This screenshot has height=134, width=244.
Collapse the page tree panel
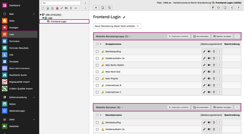(85, 3)
